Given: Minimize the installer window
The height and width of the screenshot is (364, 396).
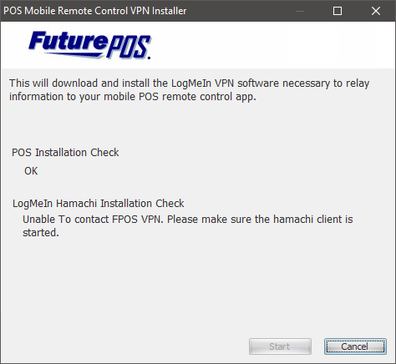Looking at the screenshot, I should (300, 11).
